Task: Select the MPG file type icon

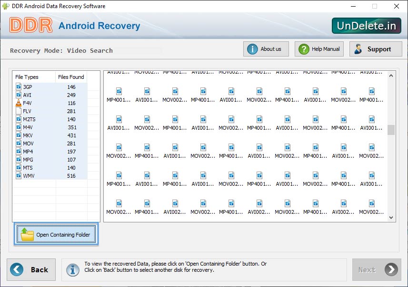Action: [x=19, y=159]
